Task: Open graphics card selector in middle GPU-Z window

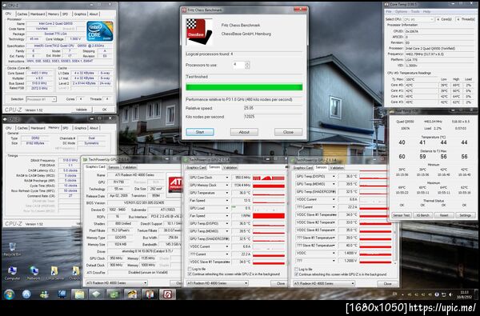Action: 217,283
